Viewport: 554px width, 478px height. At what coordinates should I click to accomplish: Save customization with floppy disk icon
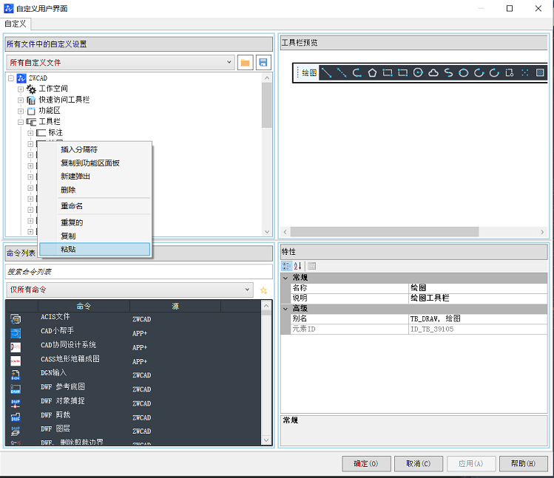(263, 63)
